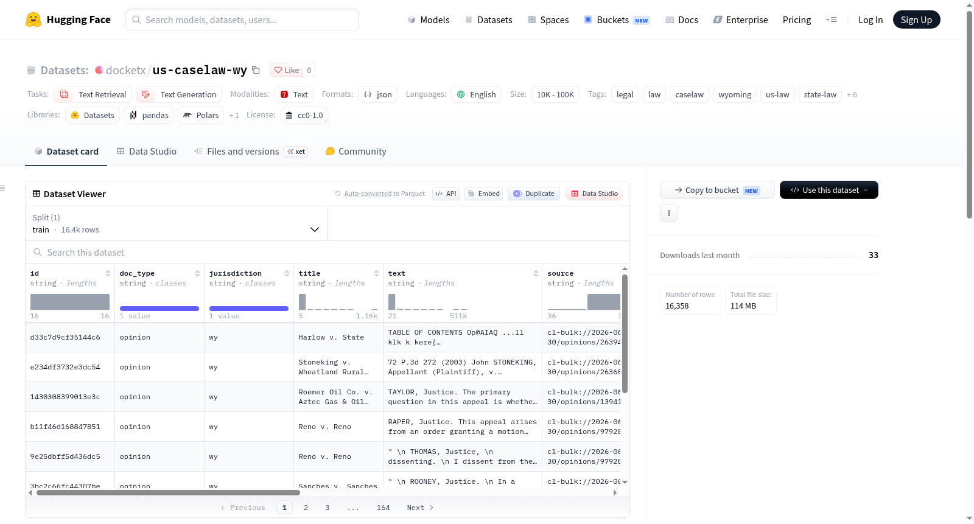Sort the doc_type column
The image size is (974, 524).
(x=197, y=273)
